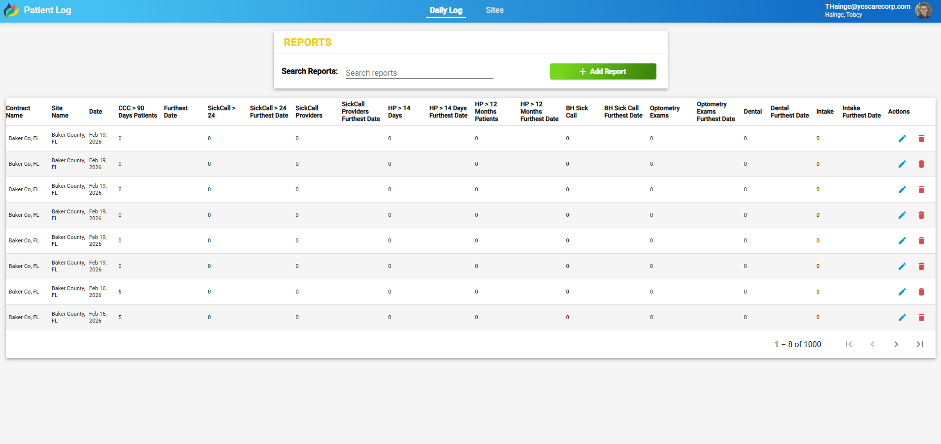Click the REPORTS heading
Screen dimensions: 941x444
[x=308, y=42]
